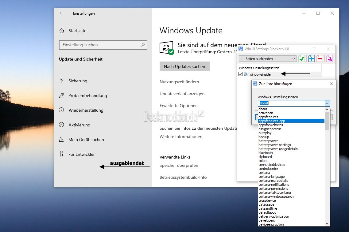Open Updateverlauf anzeigen link
This screenshot has height=232, width=349.
pyautogui.click(x=182, y=94)
